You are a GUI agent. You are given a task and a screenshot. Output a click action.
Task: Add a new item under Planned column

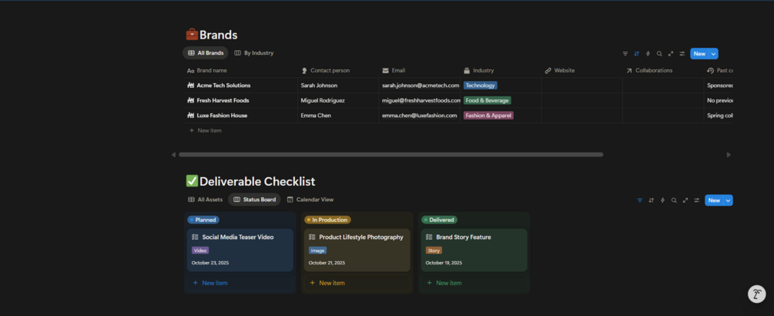pos(209,283)
